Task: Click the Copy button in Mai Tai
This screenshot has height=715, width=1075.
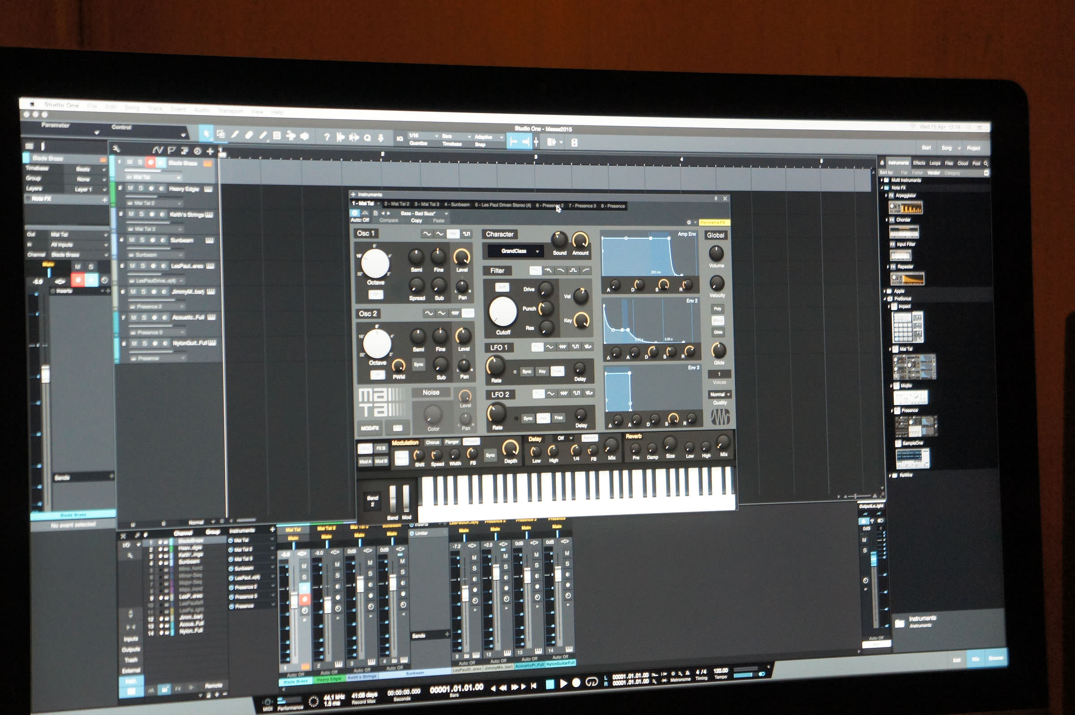Action: pos(417,221)
